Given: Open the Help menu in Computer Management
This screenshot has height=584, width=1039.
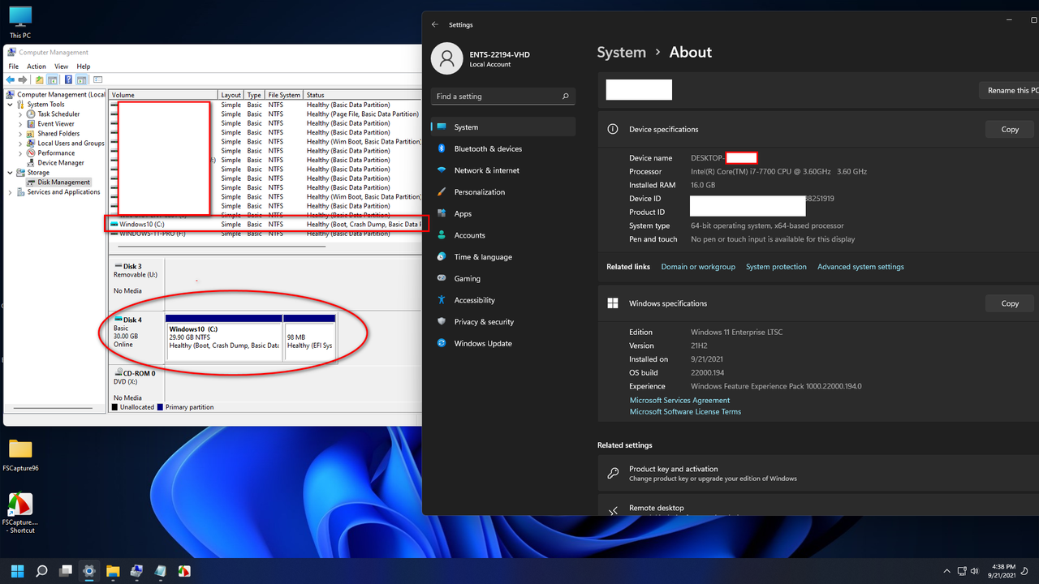Looking at the screenshot, I should [x=84, y=67].
